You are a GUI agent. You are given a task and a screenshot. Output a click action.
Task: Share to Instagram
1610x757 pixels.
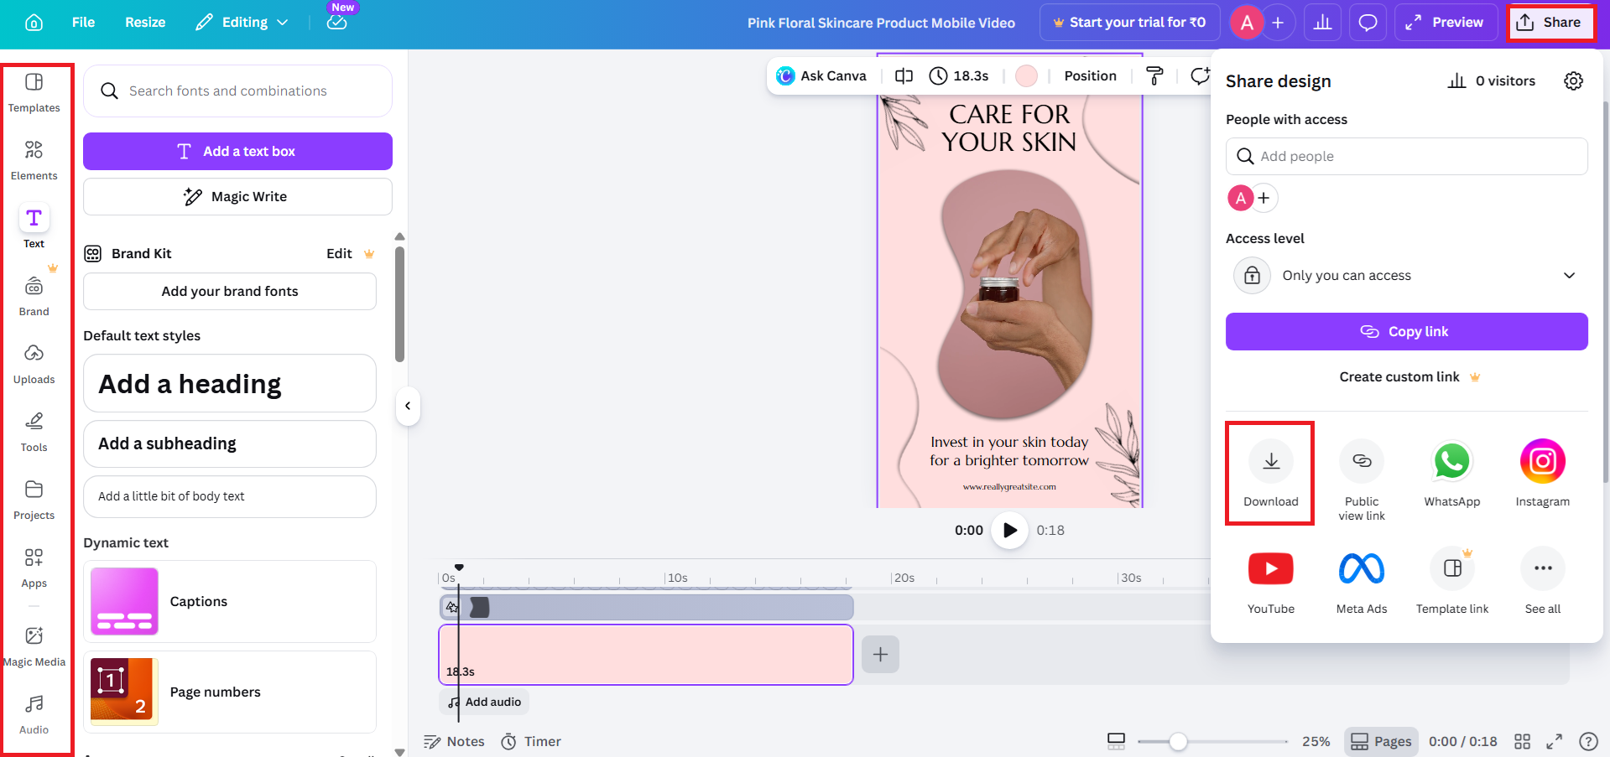(1542, 473)
